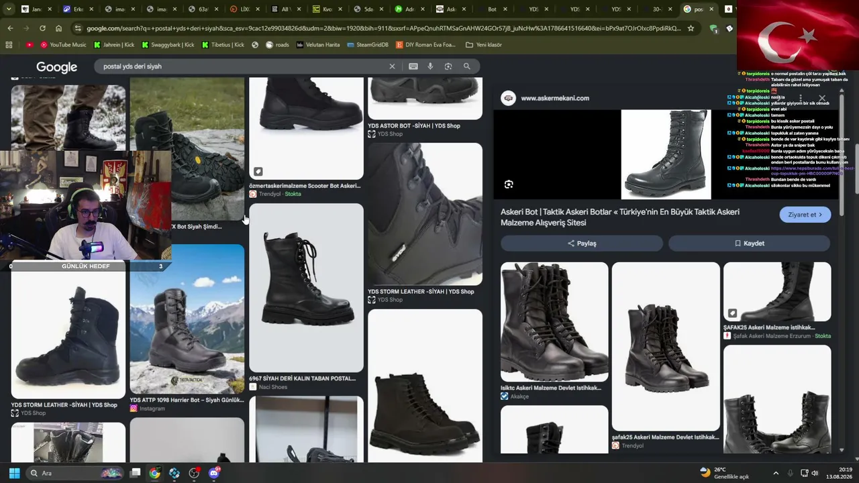The width and height of the screenshot is (859, 483).
Task: Open the roads bookmark
Action: pyautogui.click(x=277, y=45)
